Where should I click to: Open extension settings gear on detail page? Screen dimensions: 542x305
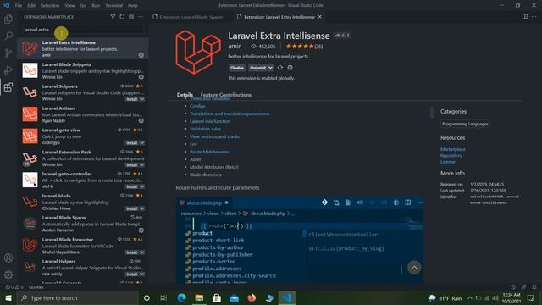pyautogui.click(x=290, y=68)
